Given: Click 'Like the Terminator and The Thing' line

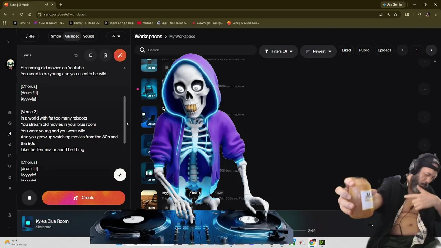Looking at the screenshot, I should pyautogui.click(x=52, y=149).
